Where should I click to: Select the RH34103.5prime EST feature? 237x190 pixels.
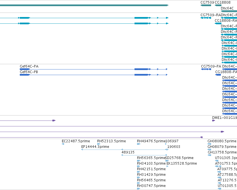[x=139, y=166]
